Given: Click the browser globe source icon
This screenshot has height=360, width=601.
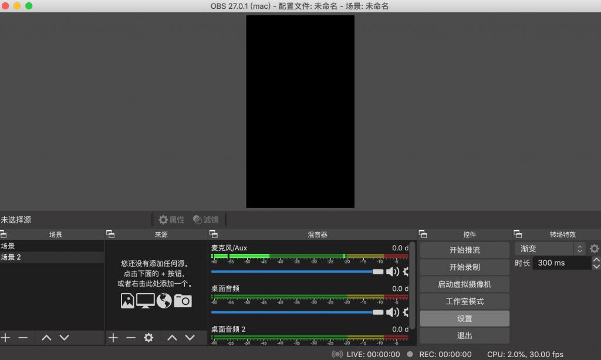Looking at the screenshot, I should (x=164, y=301).
